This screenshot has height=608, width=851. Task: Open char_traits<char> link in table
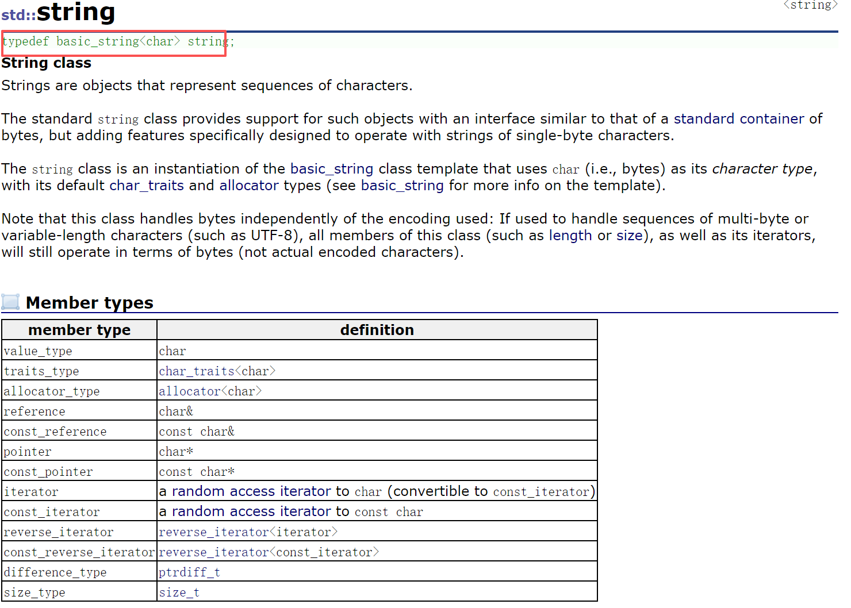point(217,371)
